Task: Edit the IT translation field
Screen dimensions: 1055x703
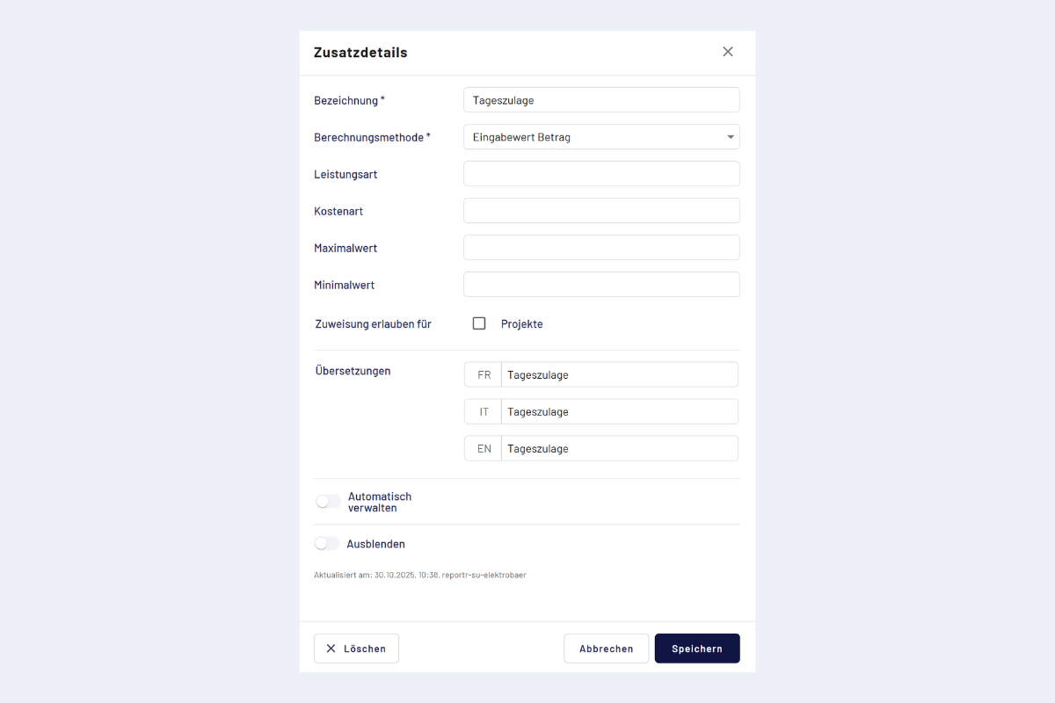Action: point(619,412)
